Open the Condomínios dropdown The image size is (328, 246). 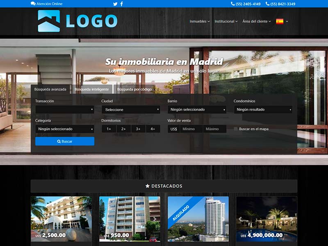263,109
